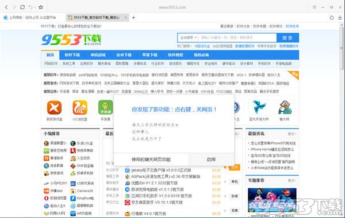Open the 大鱼吃小鱼游戏大全 banner thumbnail
The image size is (345, 218).
point(272,200)
